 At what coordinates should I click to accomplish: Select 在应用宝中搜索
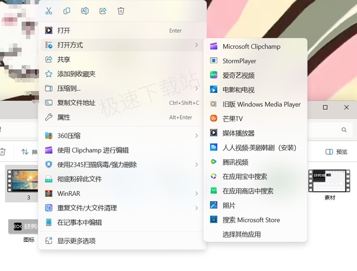pos(255,176)
